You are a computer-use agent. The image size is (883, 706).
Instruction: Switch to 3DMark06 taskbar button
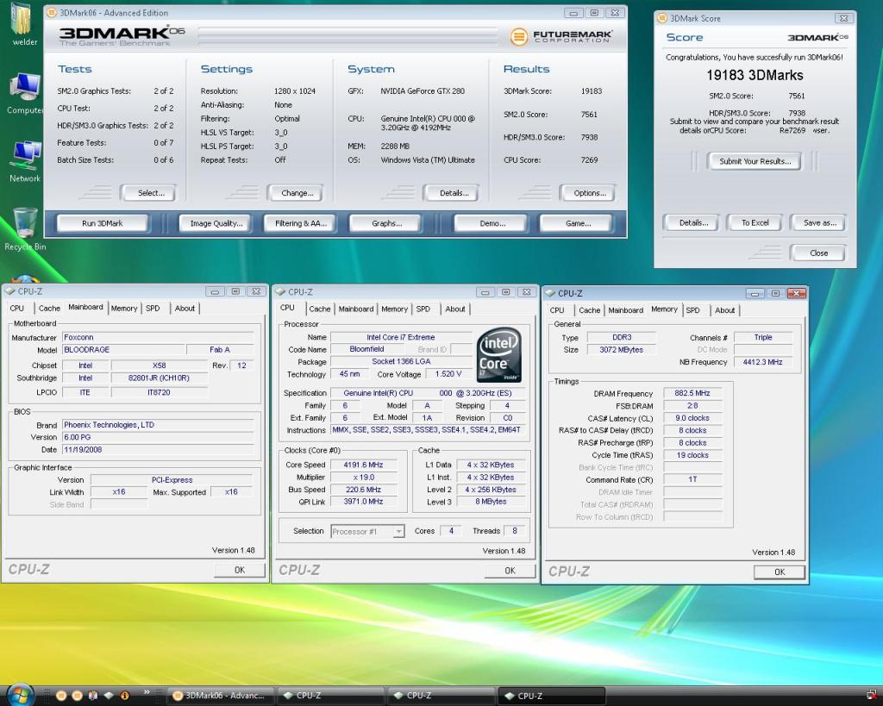[219, 696]
